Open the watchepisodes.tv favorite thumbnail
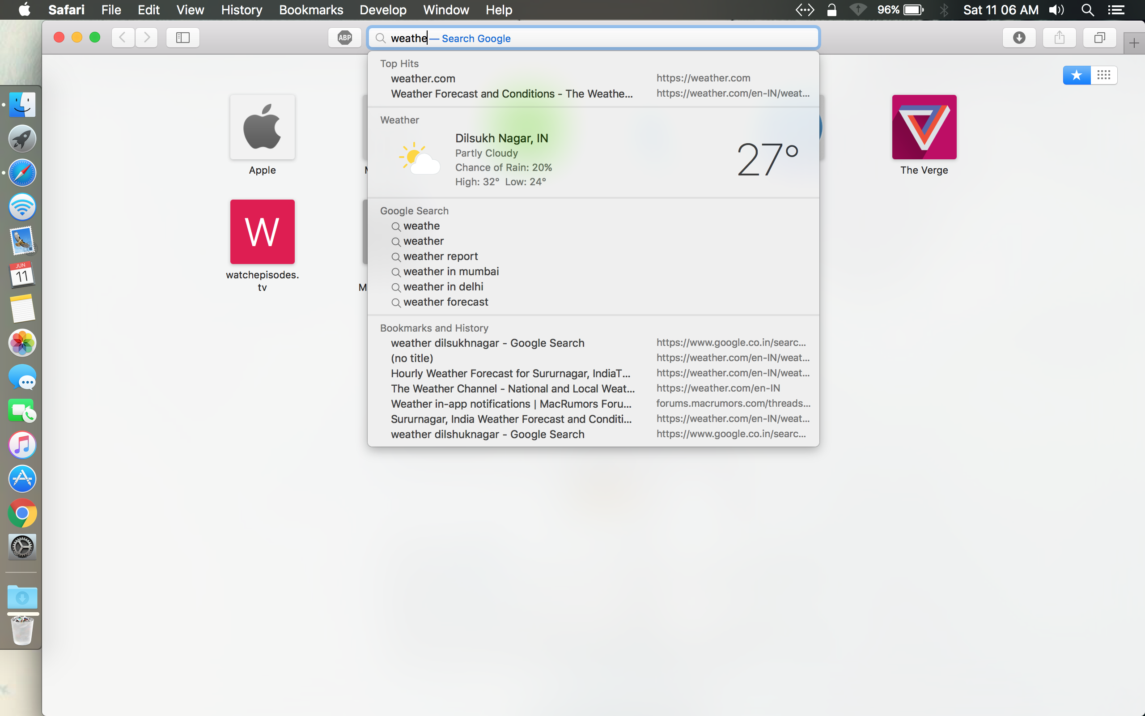1145x716 pixels. click(x=262, y=231)
